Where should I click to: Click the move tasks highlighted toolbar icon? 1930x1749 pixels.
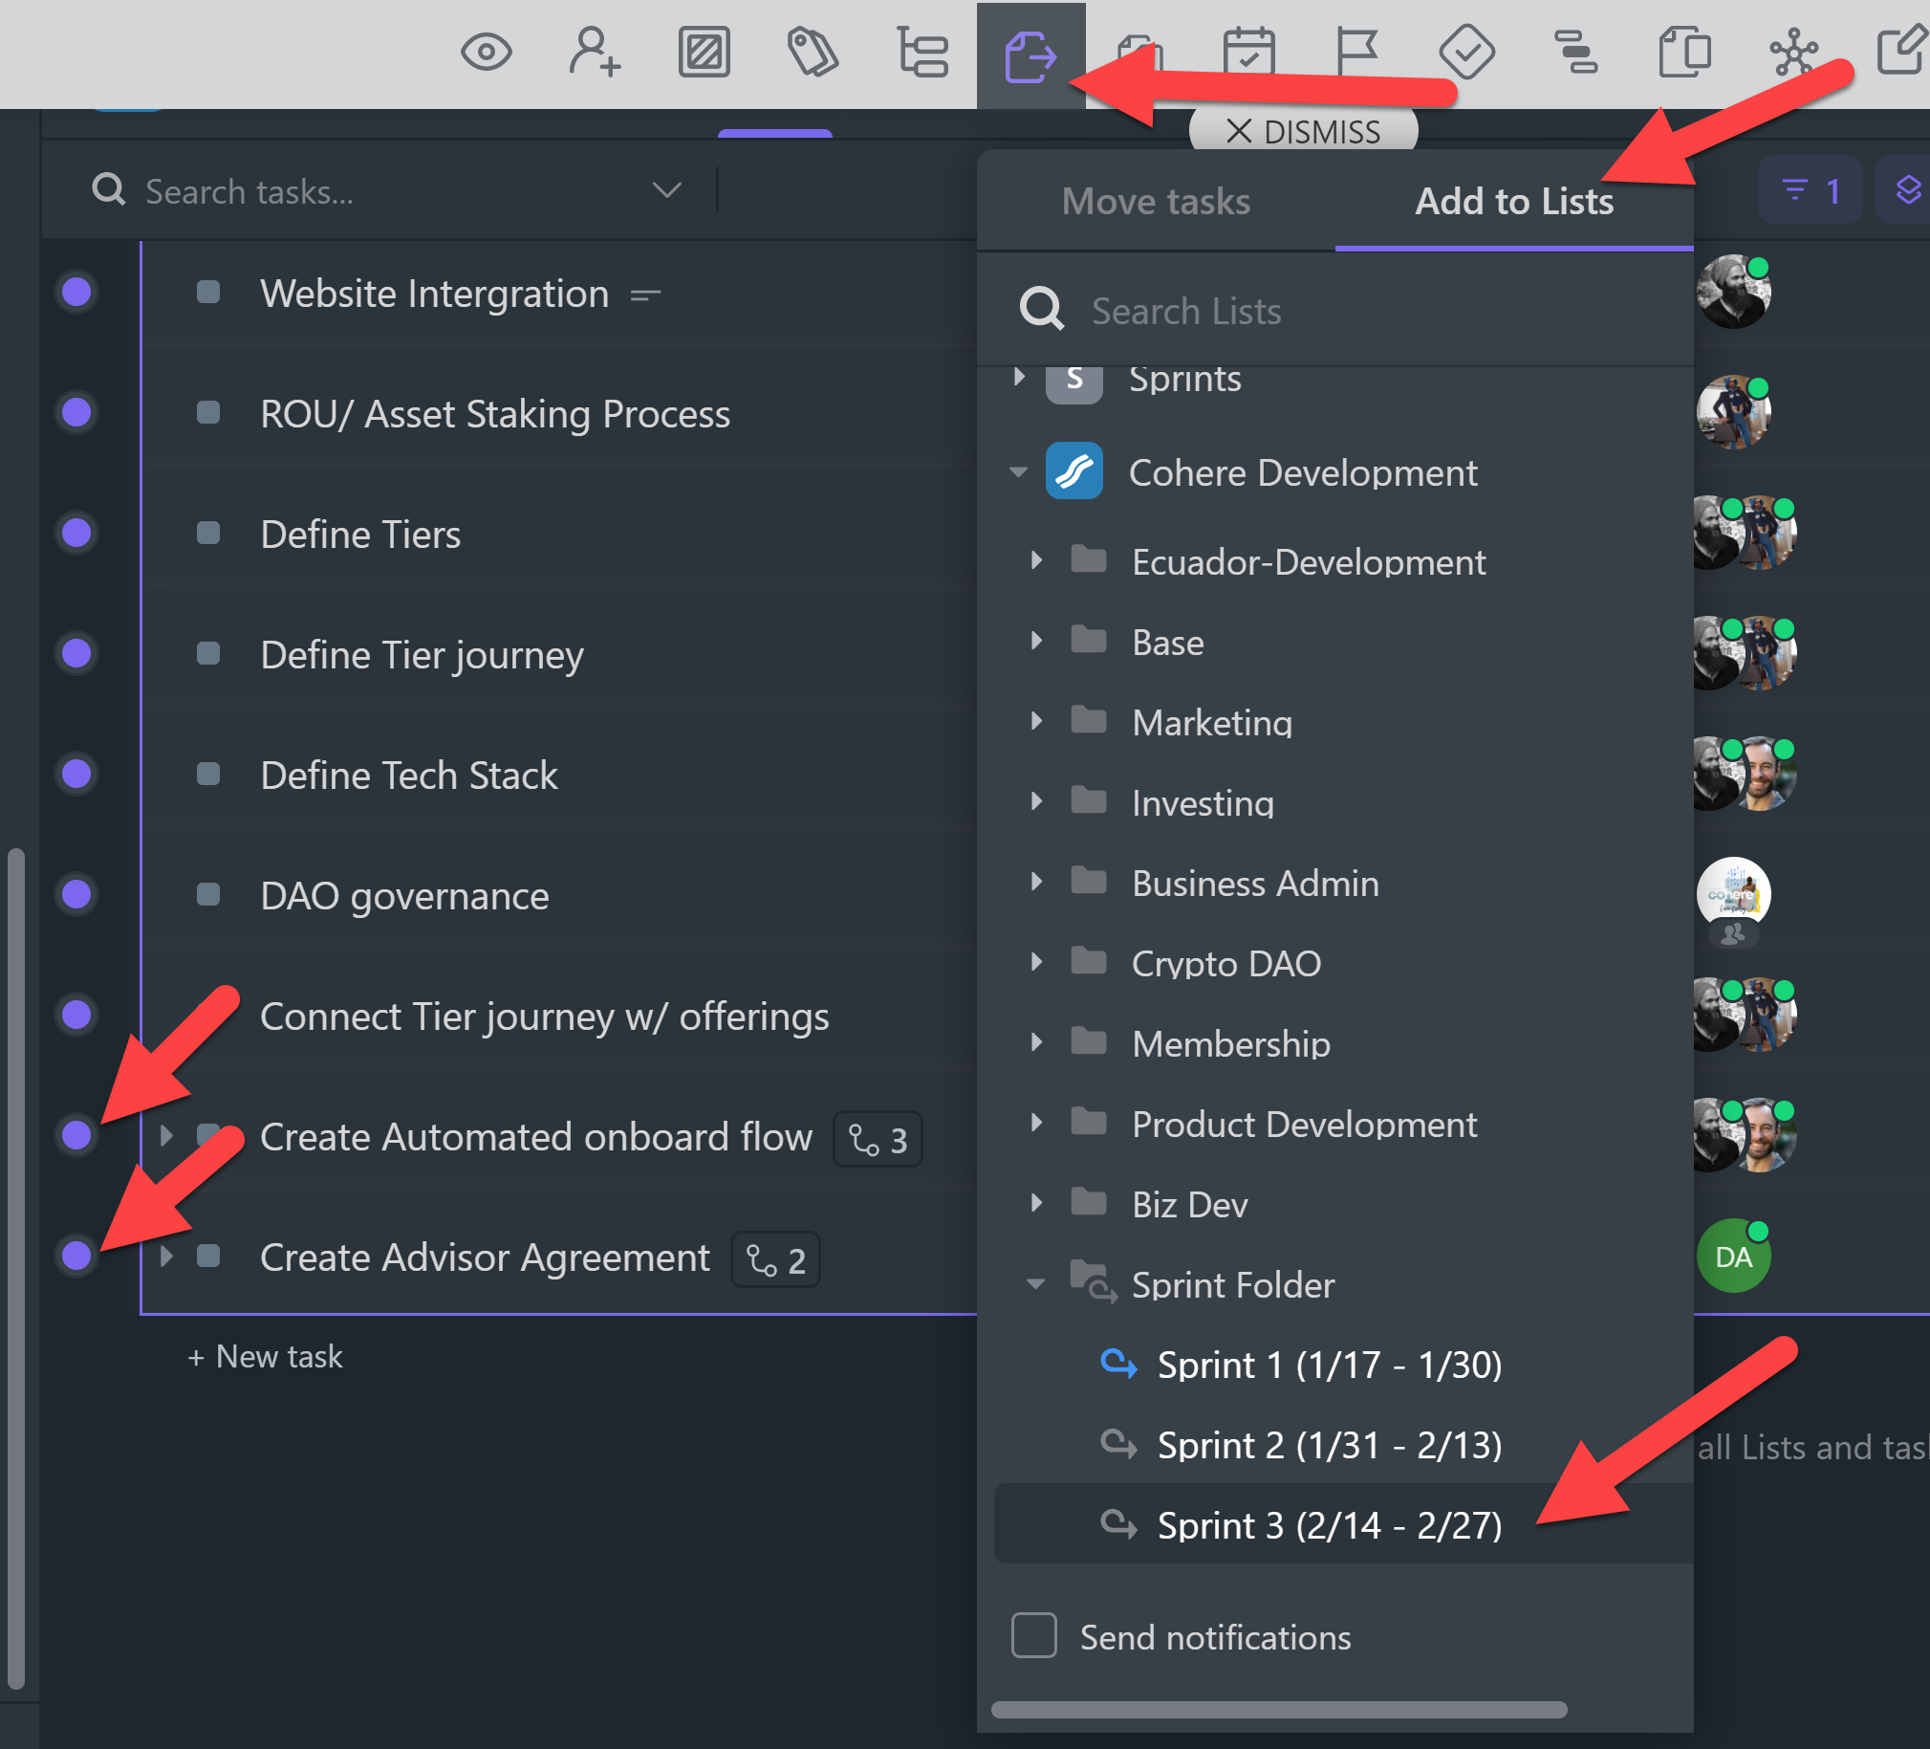(x=1030, y=55)
